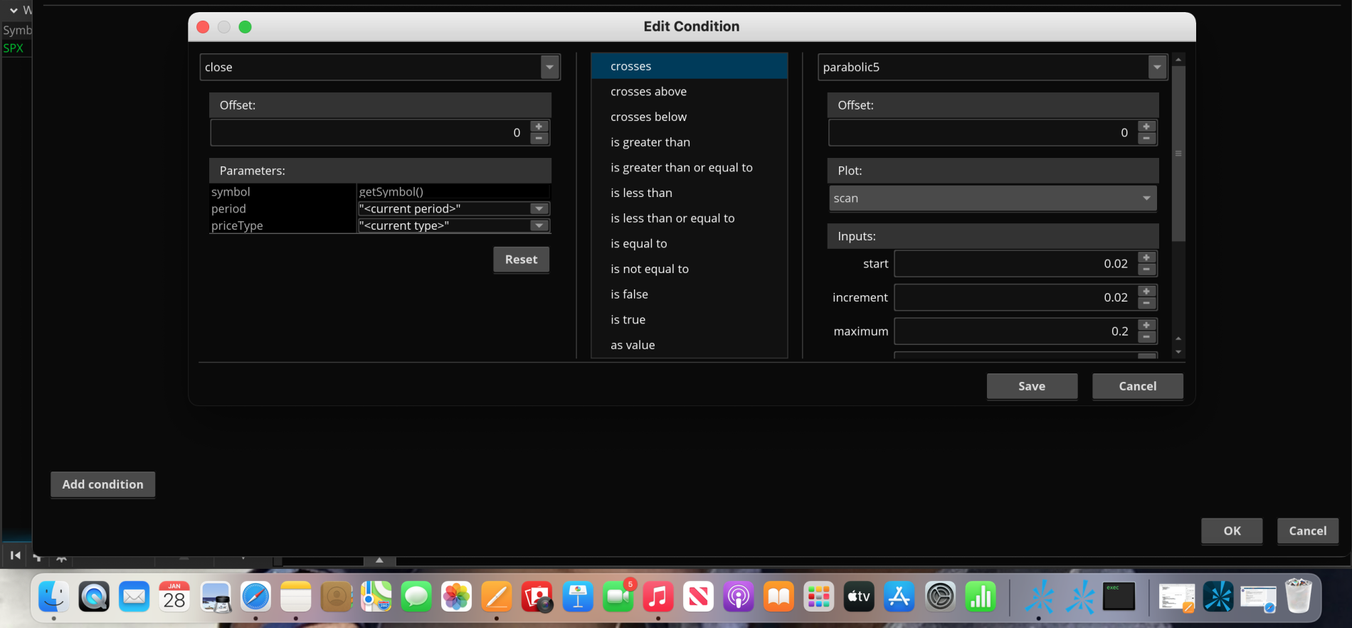Screen dimensions: 1352x628
Task: Open the Podcasts app in dock
Action: point(739,597)
